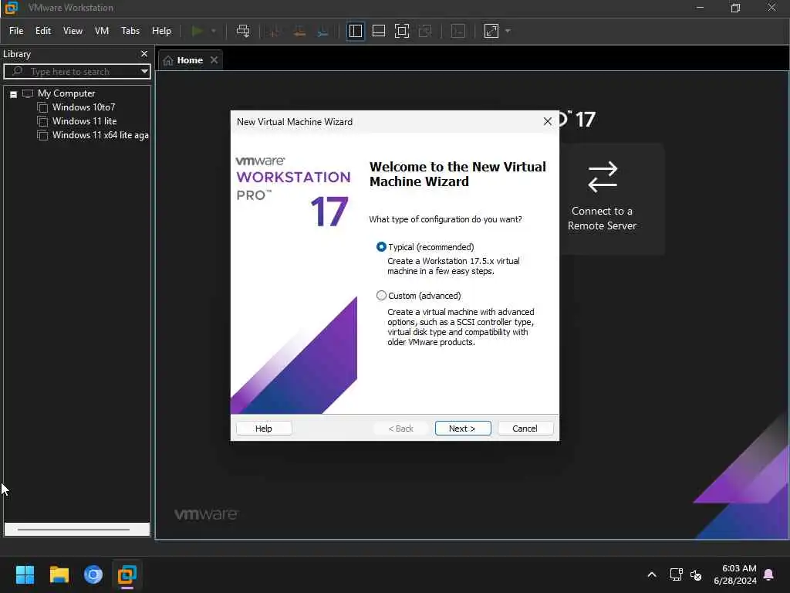Select the Custom (advanced) radio button

[381, 296]
